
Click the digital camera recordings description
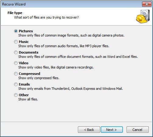pyautogui.click(x=56, y=67)
